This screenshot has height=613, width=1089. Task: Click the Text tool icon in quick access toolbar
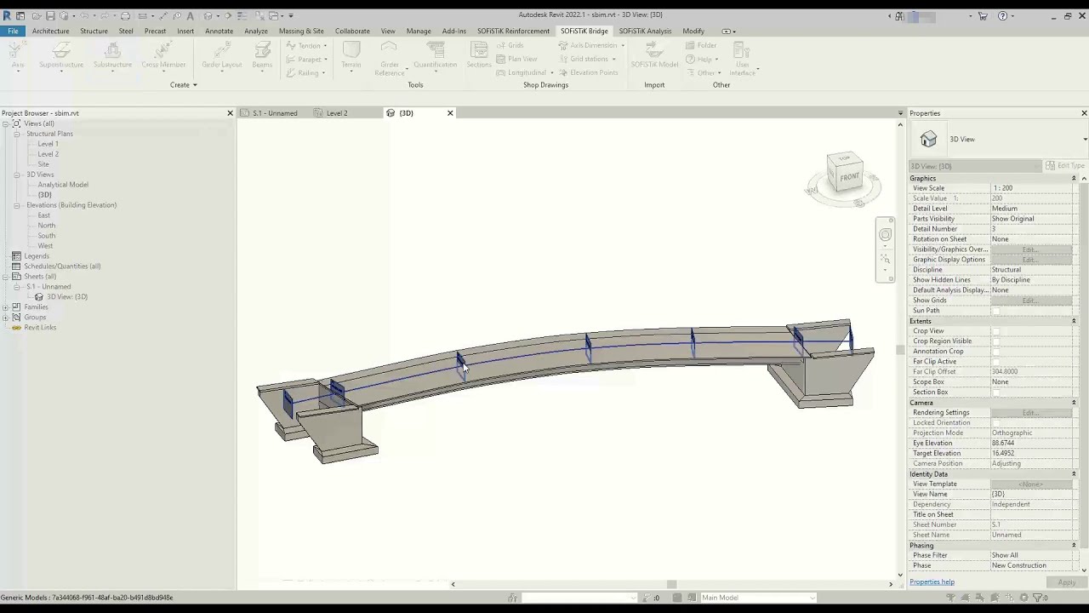coord(190,15)
